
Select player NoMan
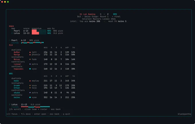pos(17,52)
